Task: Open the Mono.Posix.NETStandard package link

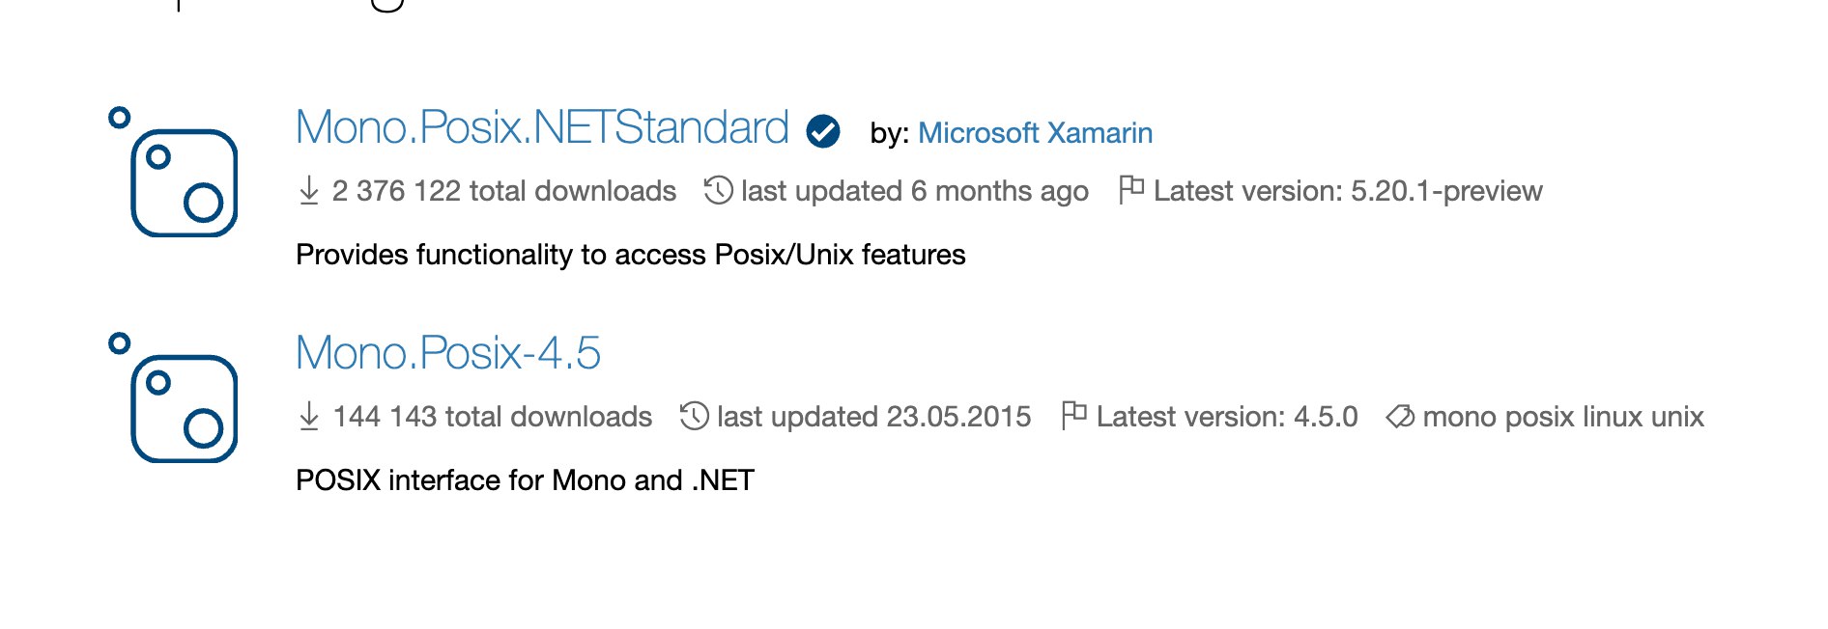Action: point(542,127)
